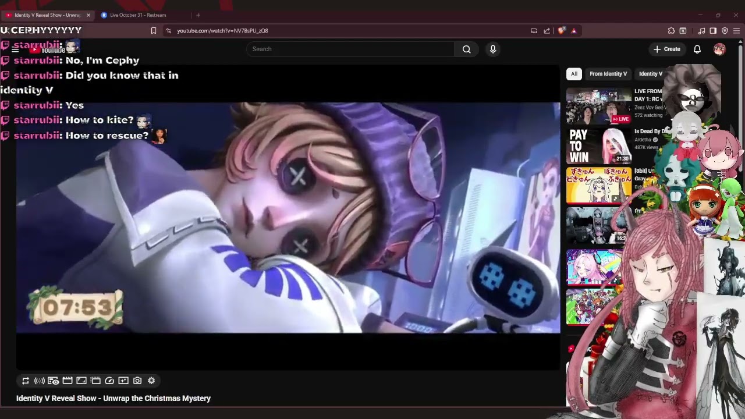Toggle the browser sidebar panel icon

[713, 30]
